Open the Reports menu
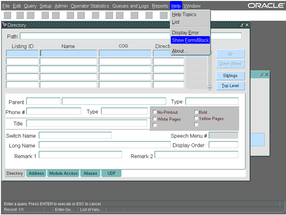286x215 pixels. click(160, 6)
